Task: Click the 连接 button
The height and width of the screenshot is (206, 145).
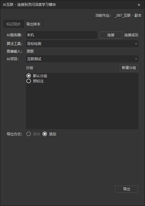Action: coord(111,35)
